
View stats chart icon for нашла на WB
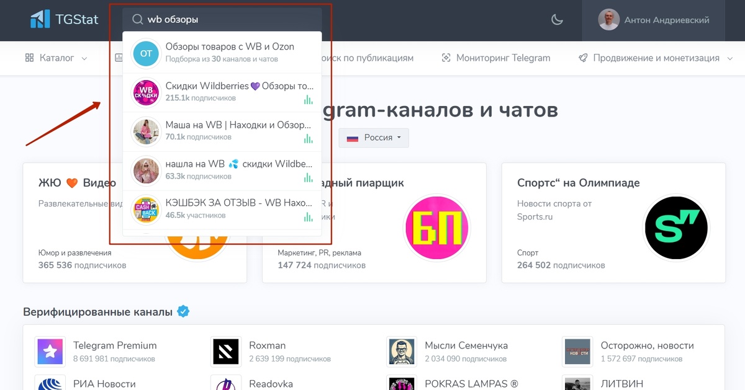point(308,178)
